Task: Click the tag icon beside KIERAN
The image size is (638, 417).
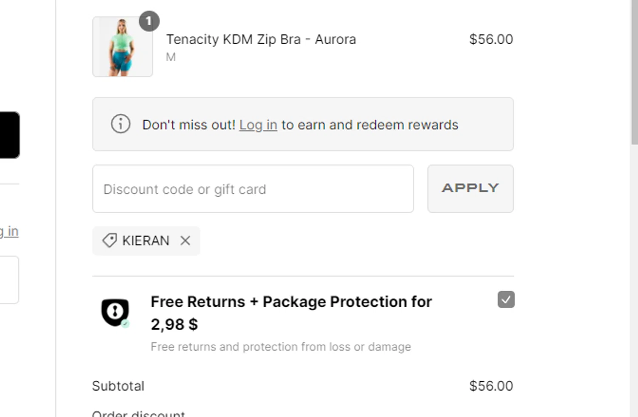Action: pos(109,240)
